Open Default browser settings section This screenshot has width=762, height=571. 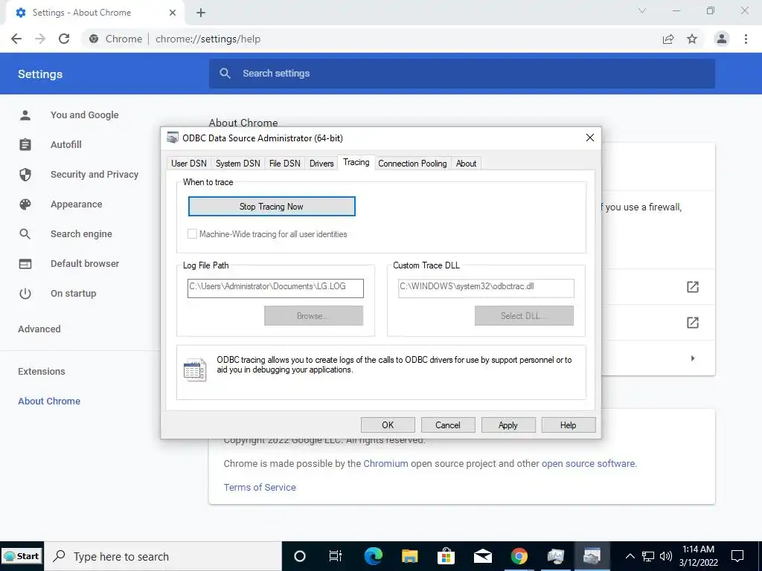(x=85, y=264)
